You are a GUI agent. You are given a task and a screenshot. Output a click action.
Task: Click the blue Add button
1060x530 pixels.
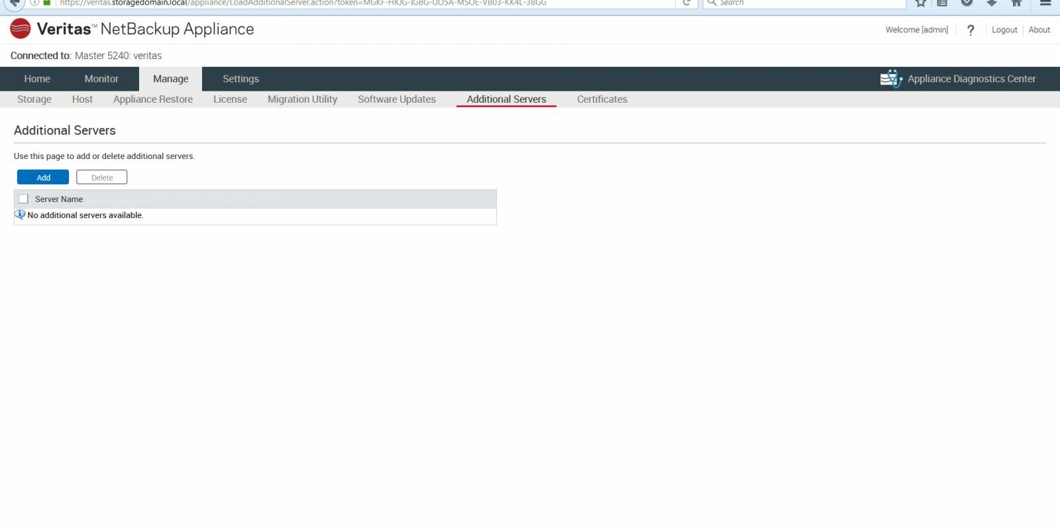(x=43, y=178)
